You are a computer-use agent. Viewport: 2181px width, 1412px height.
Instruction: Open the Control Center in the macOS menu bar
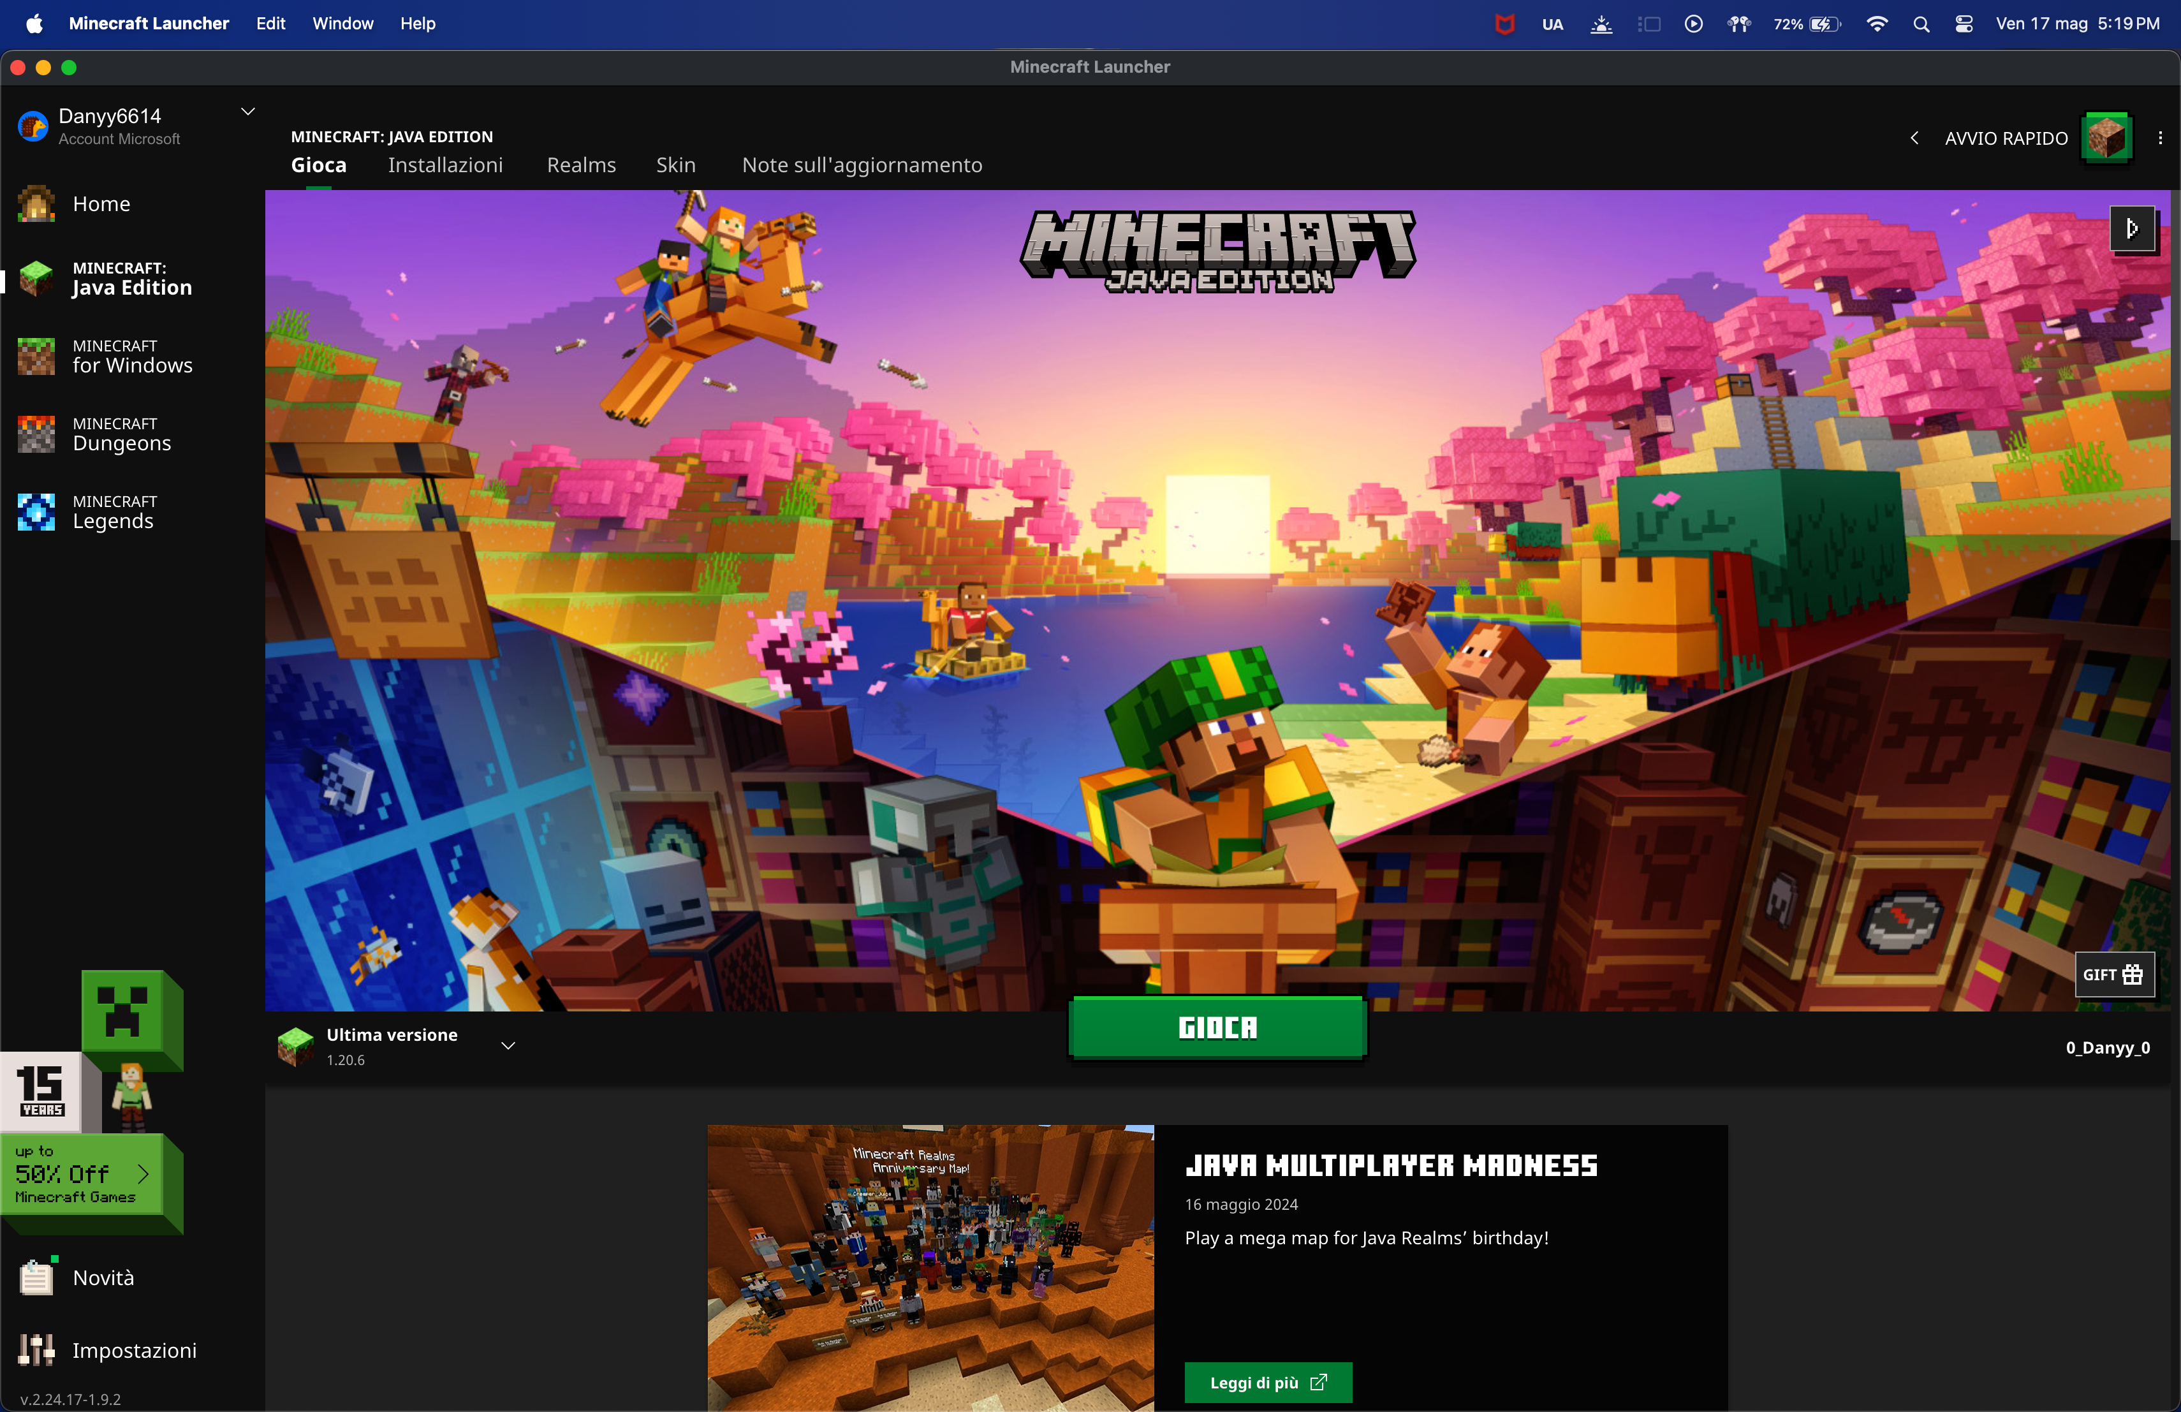point(1963,24)
